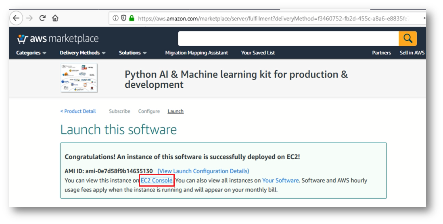Open the Your Software link
This screenshot has height=224, width=443.
[x=280, y=180]
